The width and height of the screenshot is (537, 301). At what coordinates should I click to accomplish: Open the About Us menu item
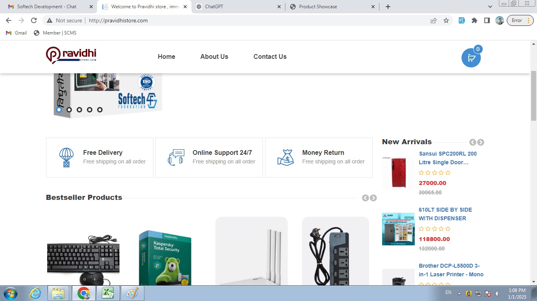(214, 56)
